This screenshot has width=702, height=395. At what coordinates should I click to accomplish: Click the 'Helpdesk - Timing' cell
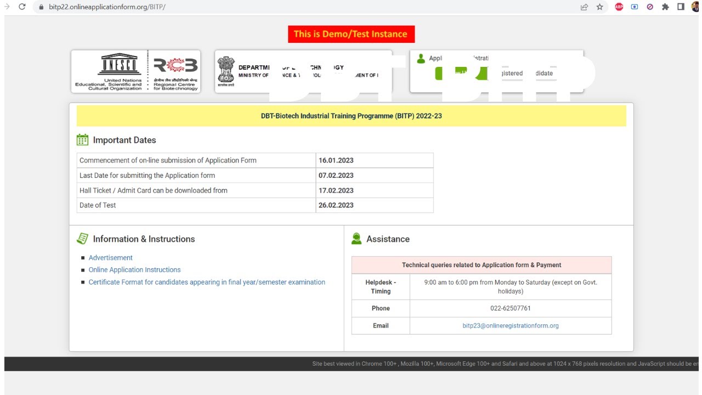click(x=381, y=286)
